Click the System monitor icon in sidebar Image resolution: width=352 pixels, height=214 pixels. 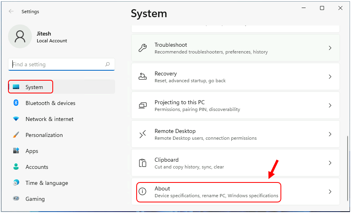point(16,87)
